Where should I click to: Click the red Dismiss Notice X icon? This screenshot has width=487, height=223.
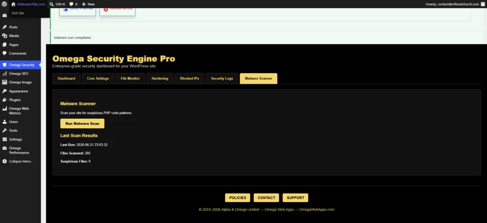tap(106, 9)
